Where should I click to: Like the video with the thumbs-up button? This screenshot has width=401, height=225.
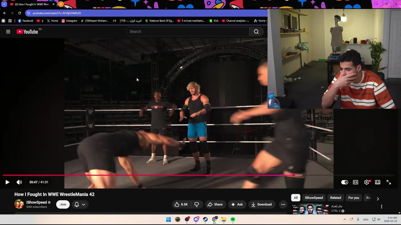(181, 204)
